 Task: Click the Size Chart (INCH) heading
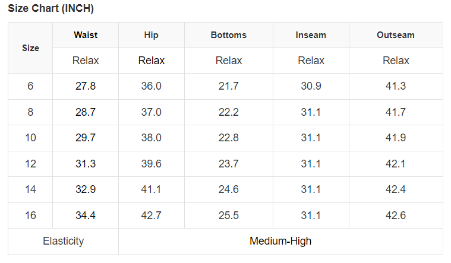(x=51, y=9)
